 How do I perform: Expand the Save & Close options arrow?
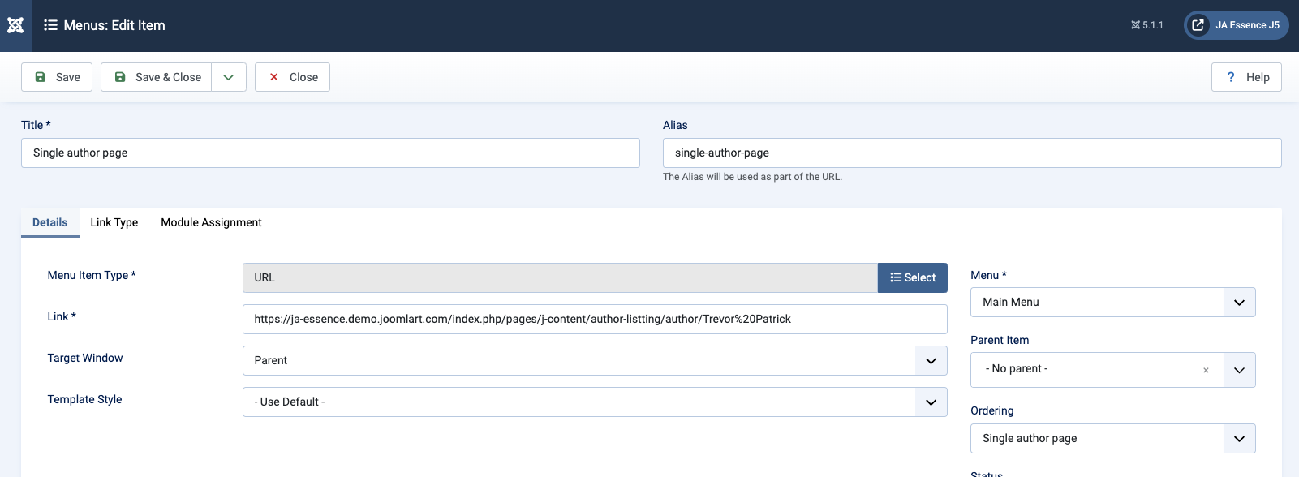point(229,77)
